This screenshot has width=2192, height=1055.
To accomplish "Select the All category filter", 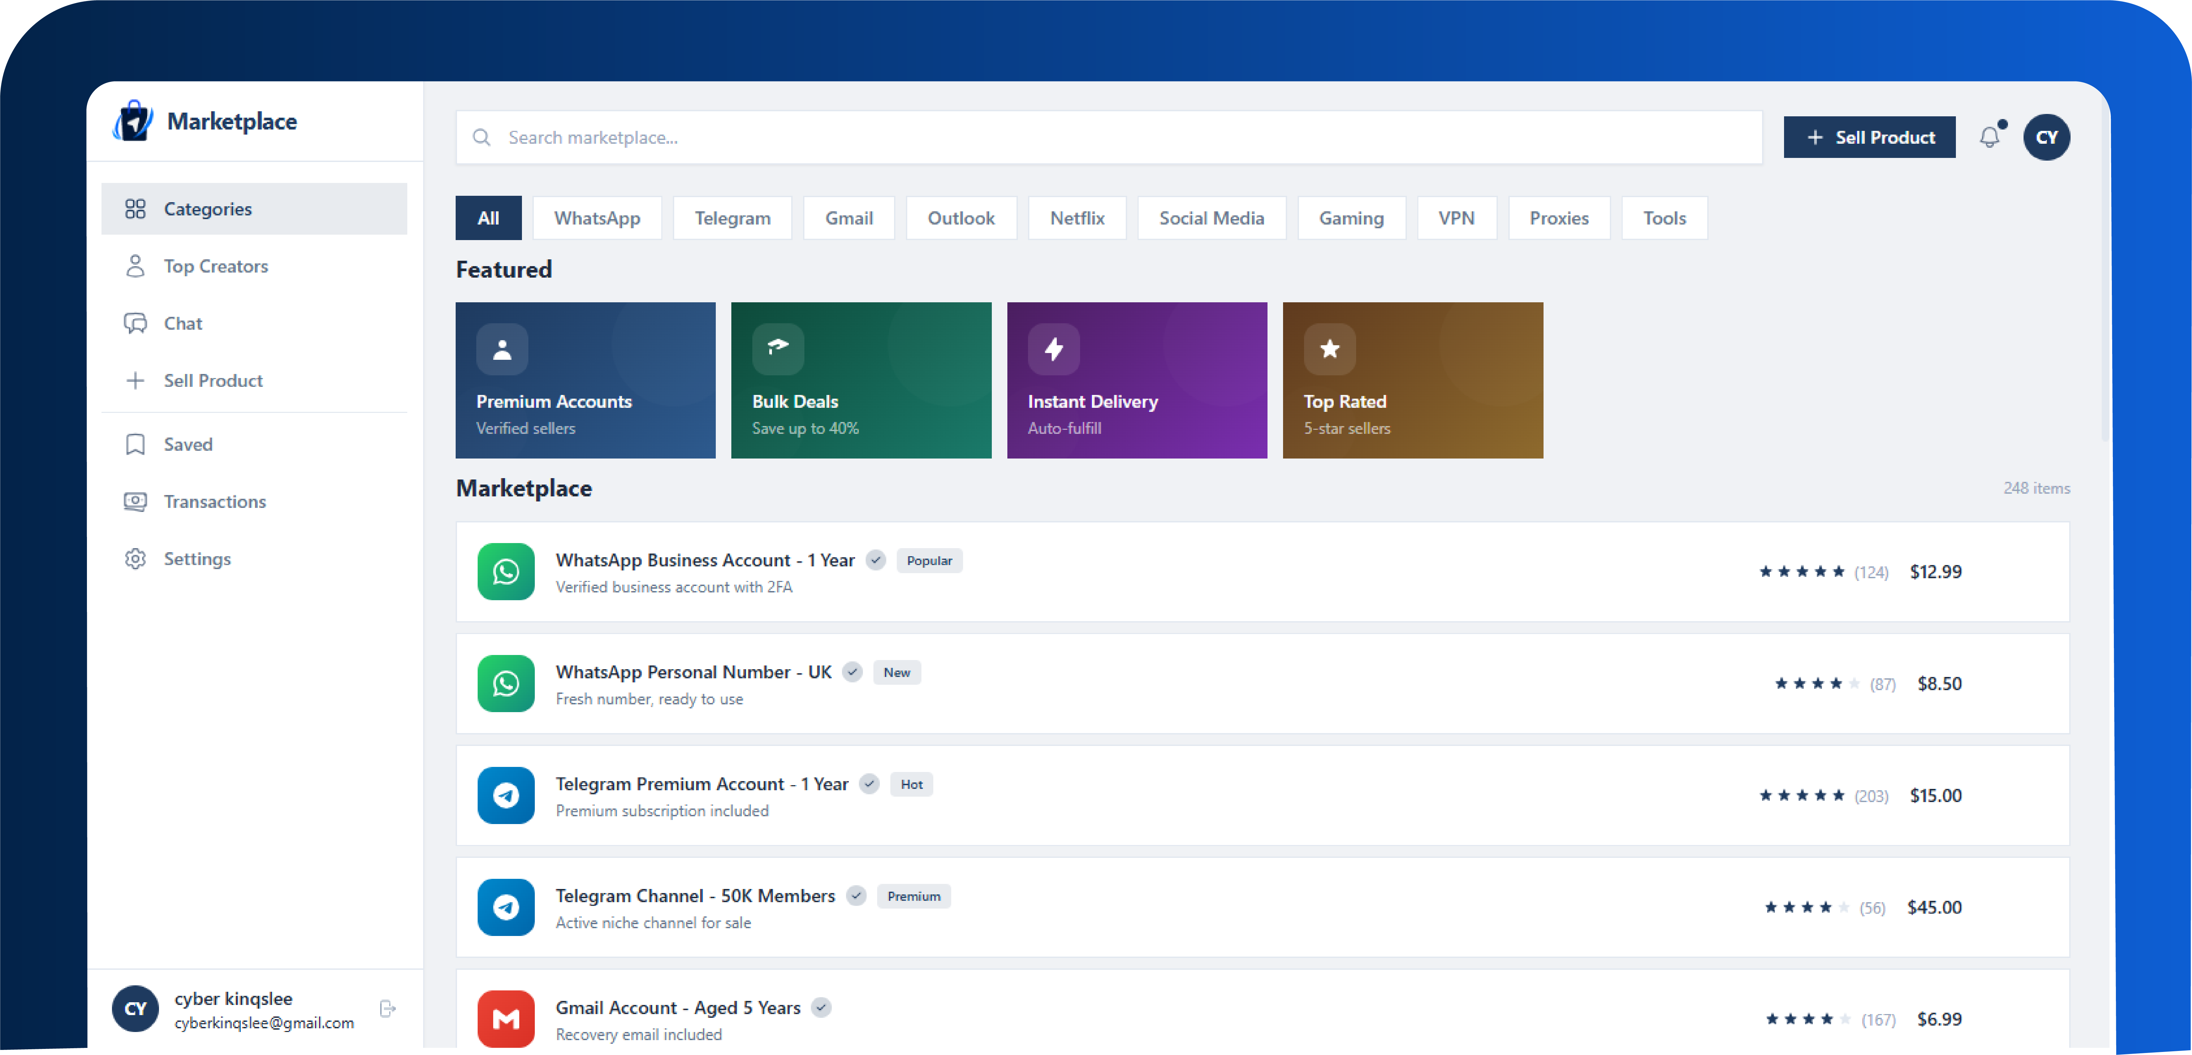I will [x=488, y=218].
